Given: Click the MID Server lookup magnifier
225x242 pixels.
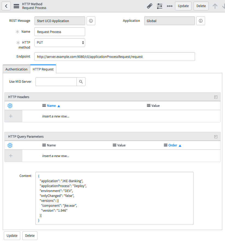Looking at the screenshot, I should (81, 82).
